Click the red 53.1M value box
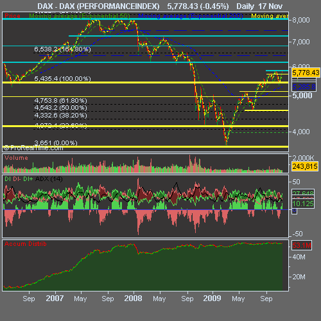 pyautogui.click(x=302, y=245)
